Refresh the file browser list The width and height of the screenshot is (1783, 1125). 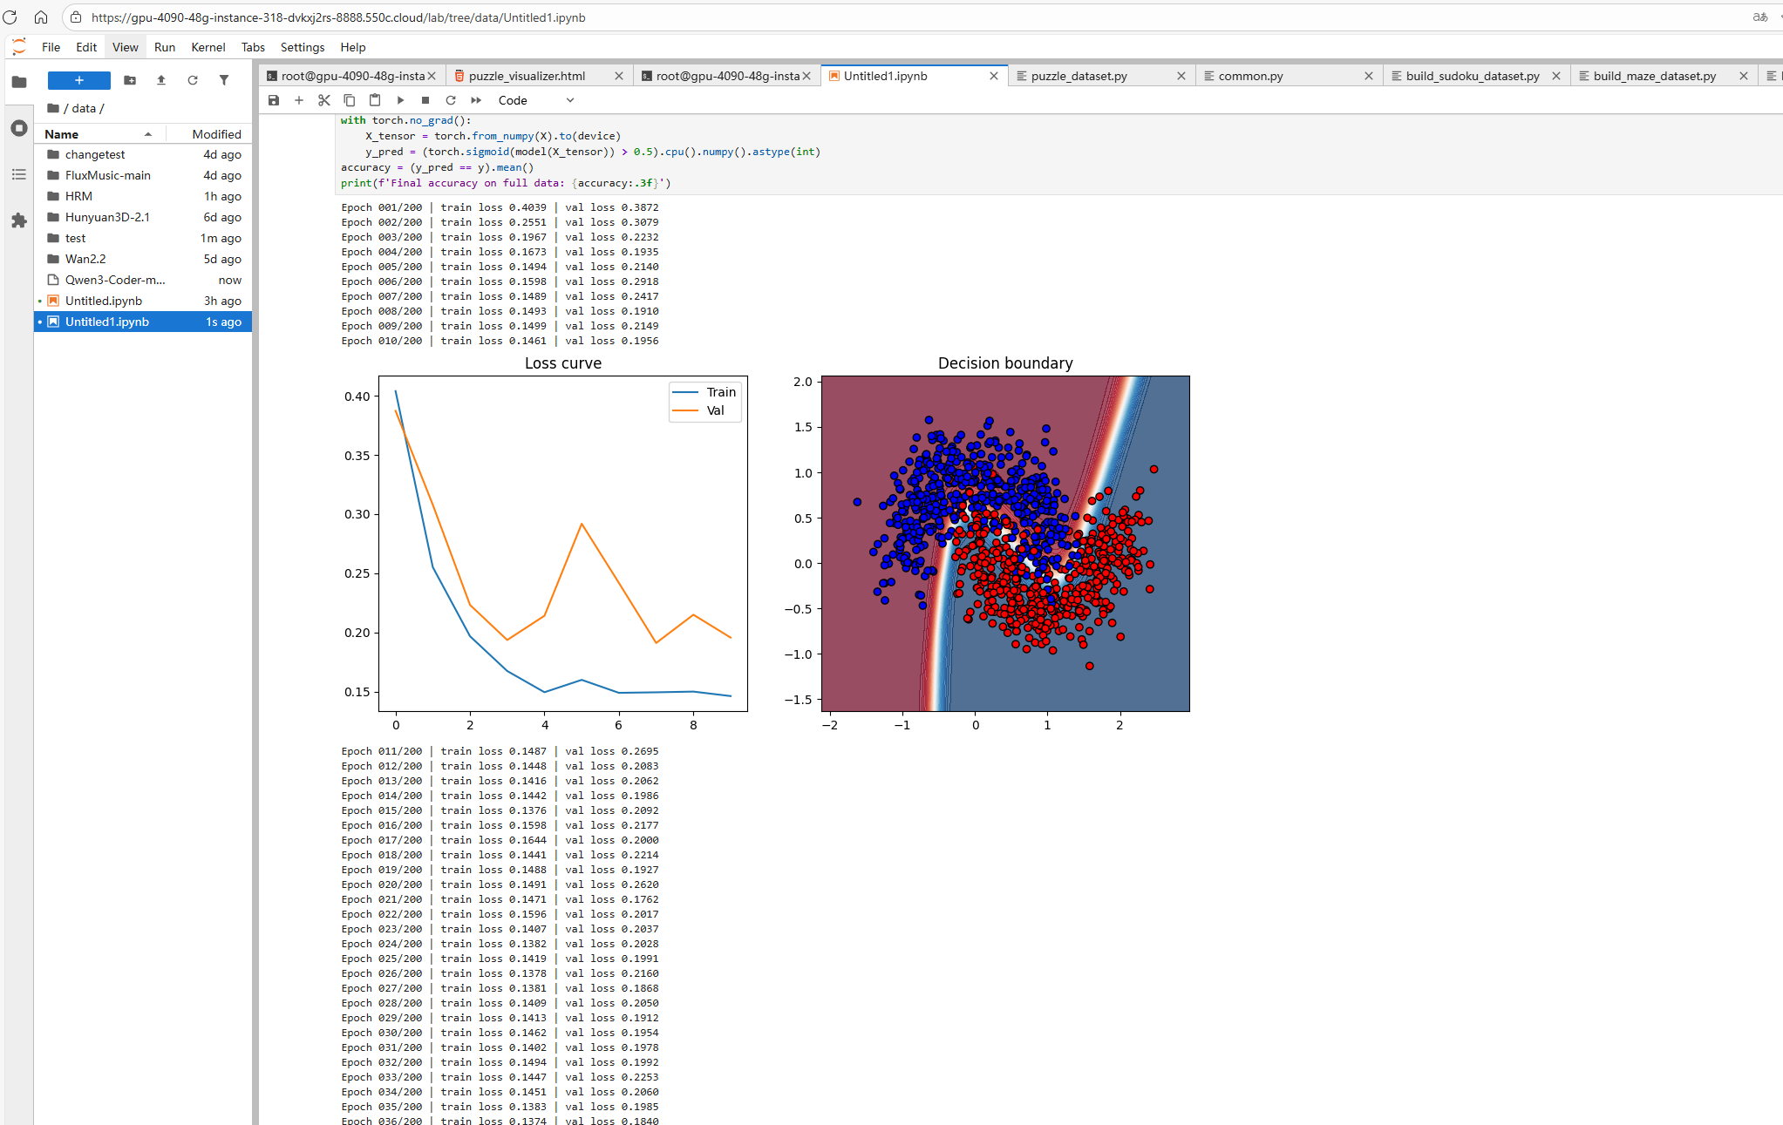coord(193,80)
